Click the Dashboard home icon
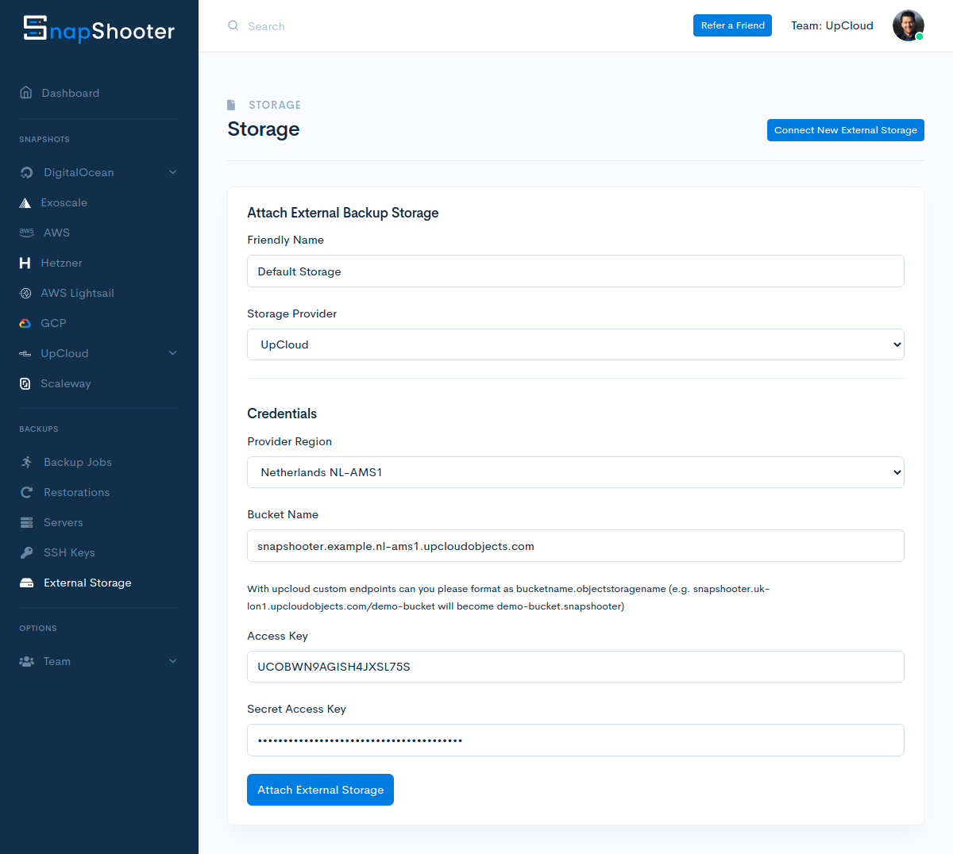 point(26,93)
